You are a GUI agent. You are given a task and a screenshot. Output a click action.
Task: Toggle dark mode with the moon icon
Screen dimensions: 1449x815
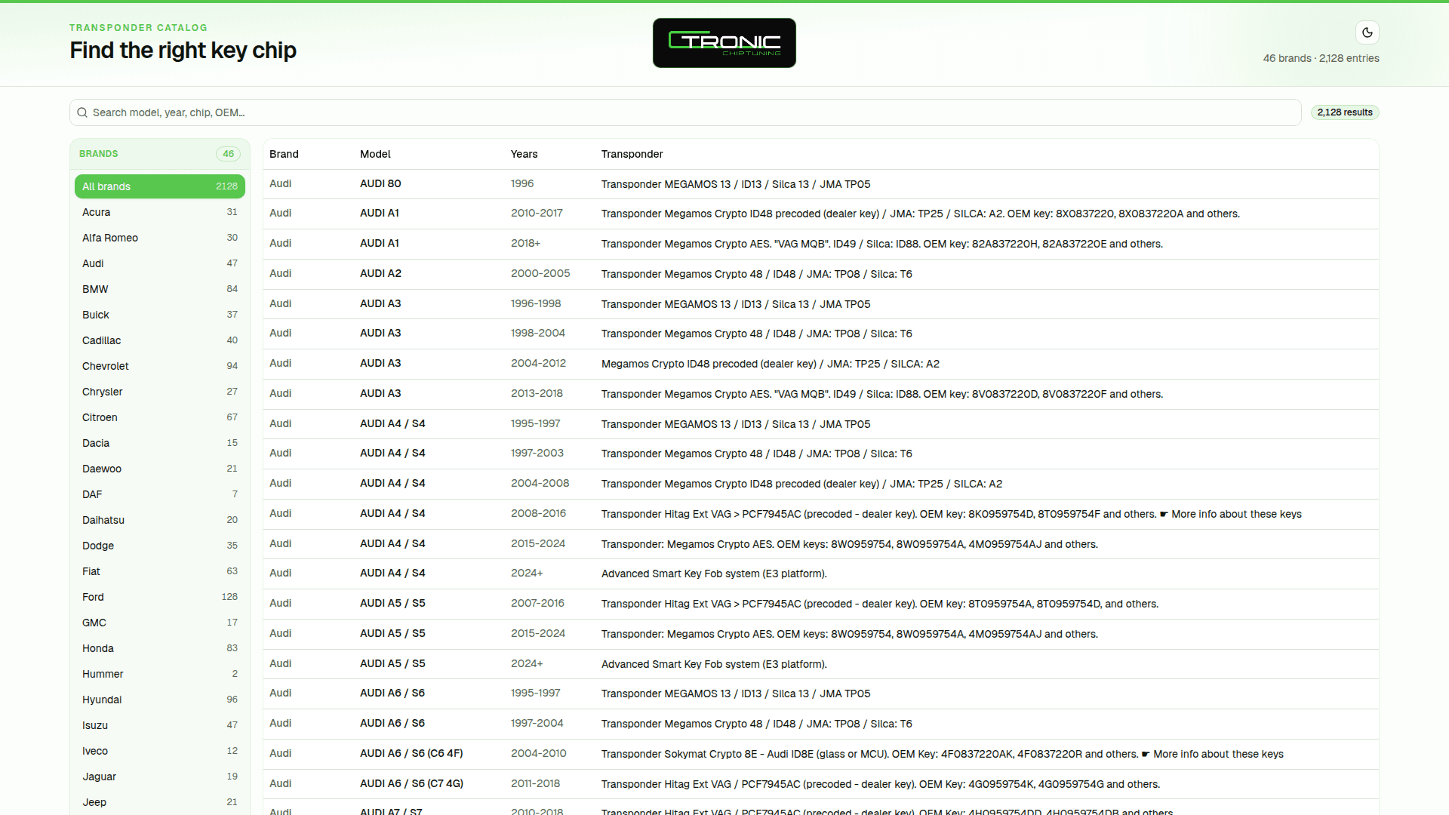click(1367, 32)
